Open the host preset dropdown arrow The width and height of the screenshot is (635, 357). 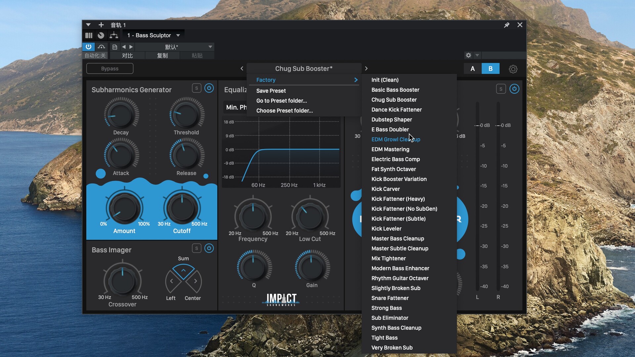(210, 47)
